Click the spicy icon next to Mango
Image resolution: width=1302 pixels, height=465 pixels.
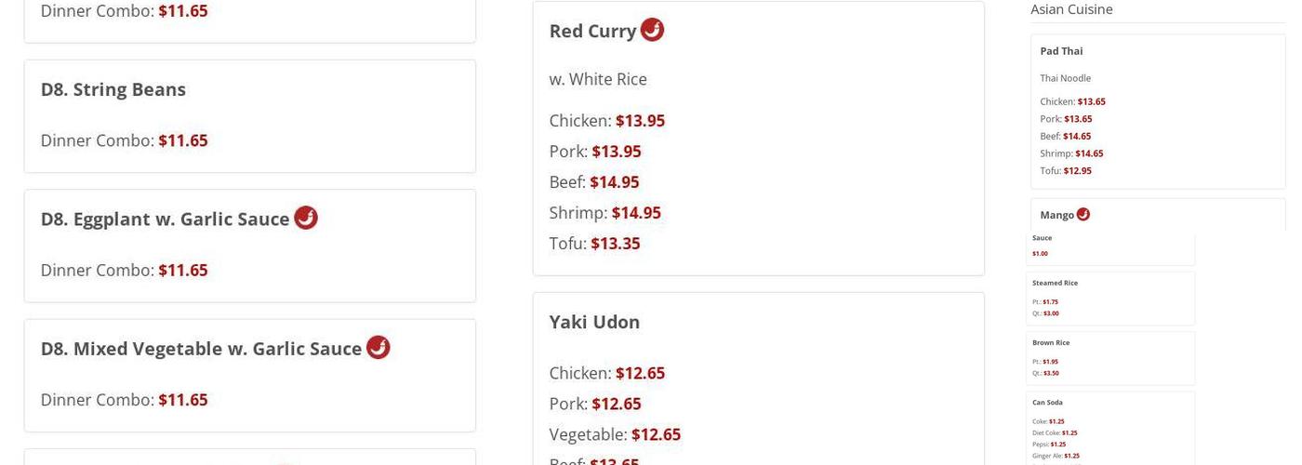coord(1083,214)
